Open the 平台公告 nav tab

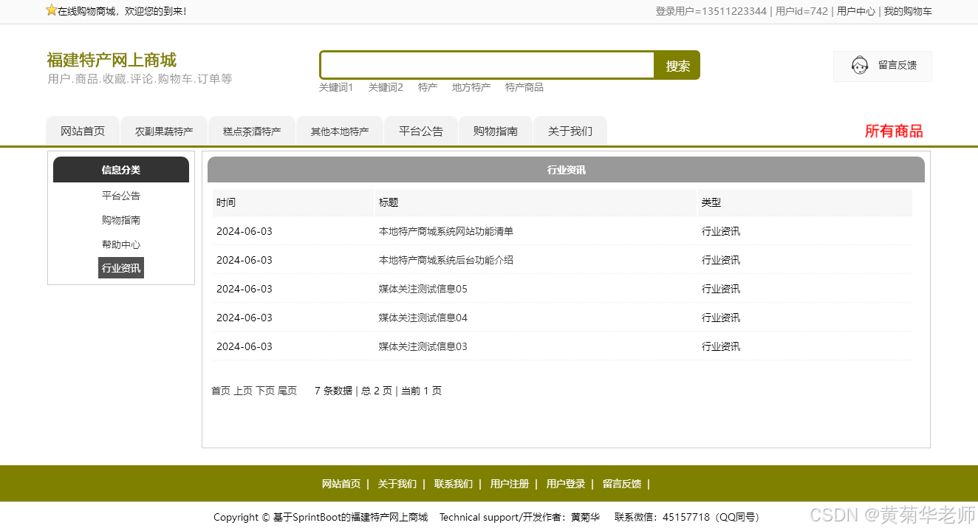pyautogui.click(x=421, y=131)
